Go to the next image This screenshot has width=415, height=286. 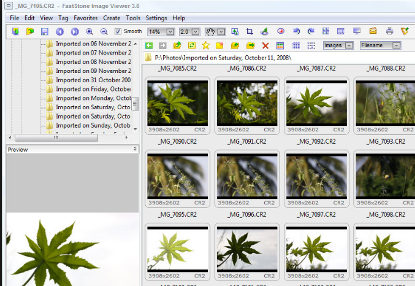[x=75, y=31]
